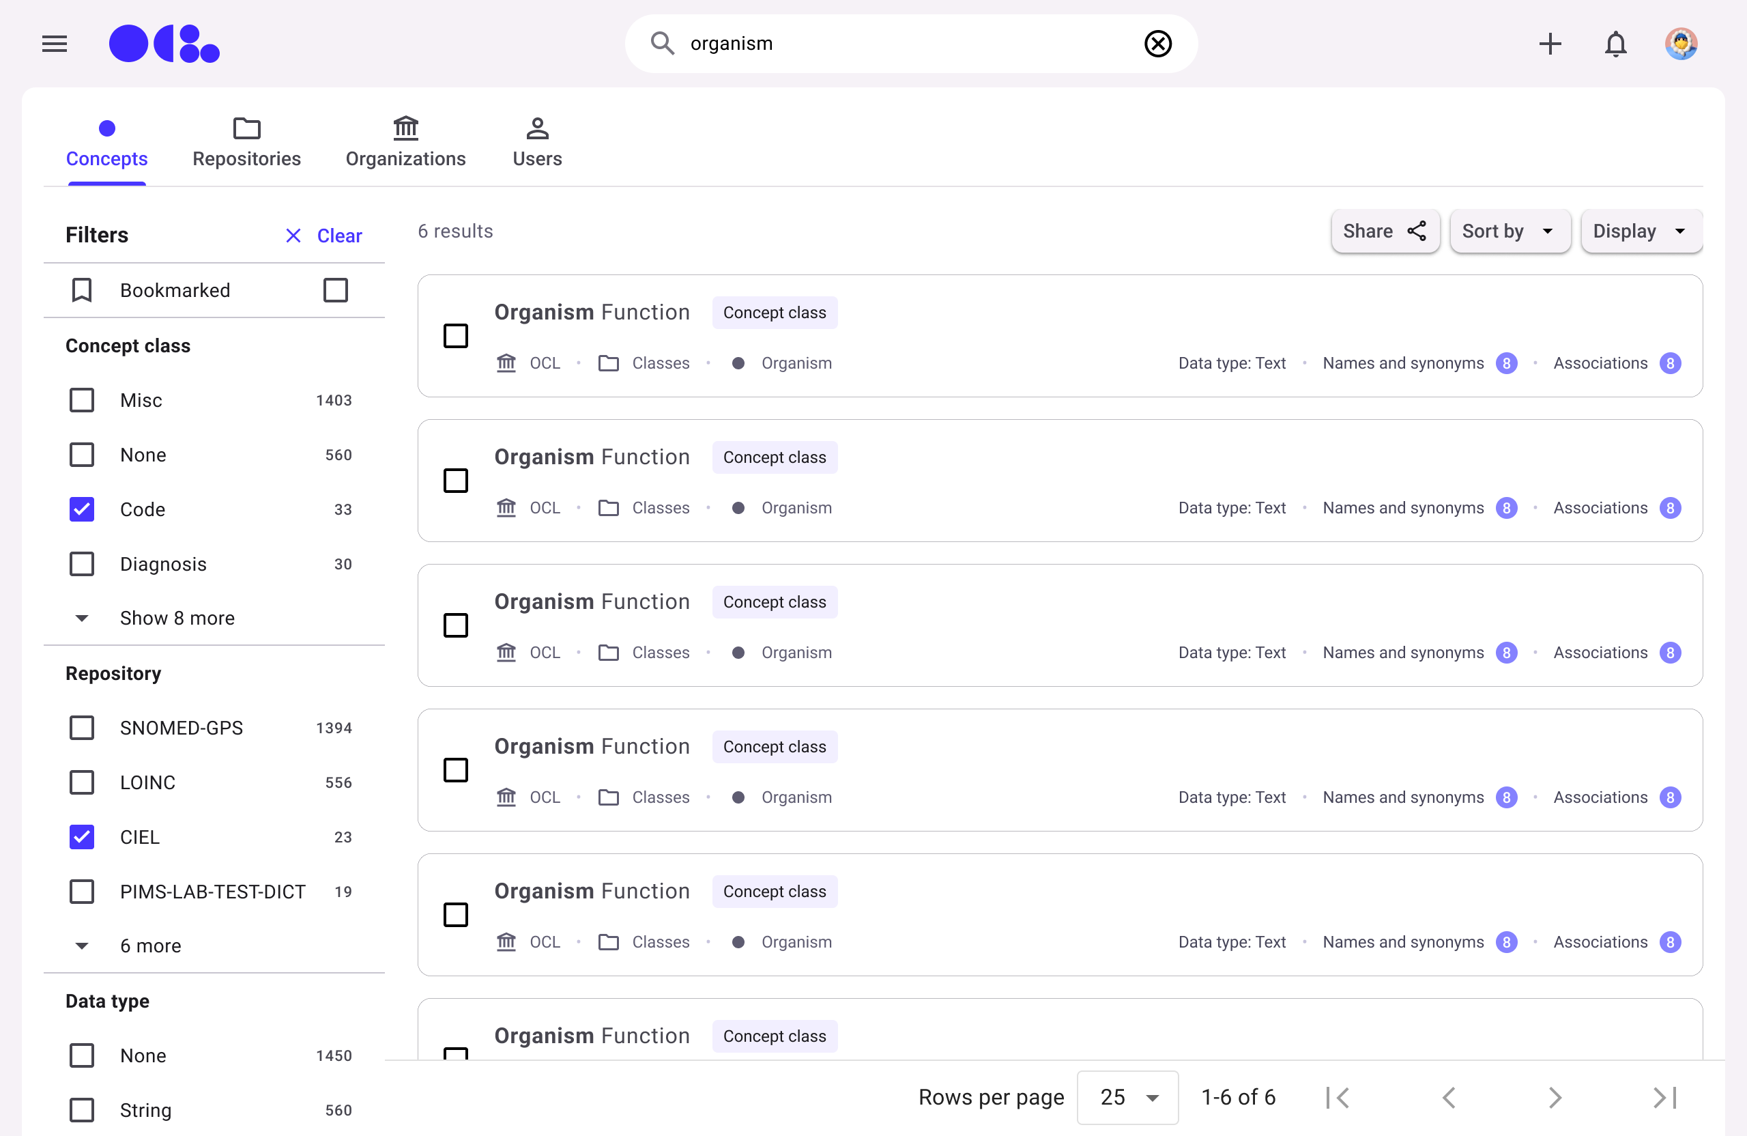
Task: Select the first Organism Function result checkbox
Action: (456, 336)
